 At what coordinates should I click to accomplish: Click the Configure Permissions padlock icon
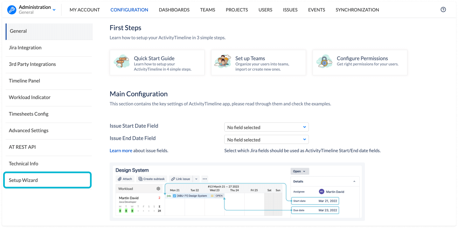(324, 62)
